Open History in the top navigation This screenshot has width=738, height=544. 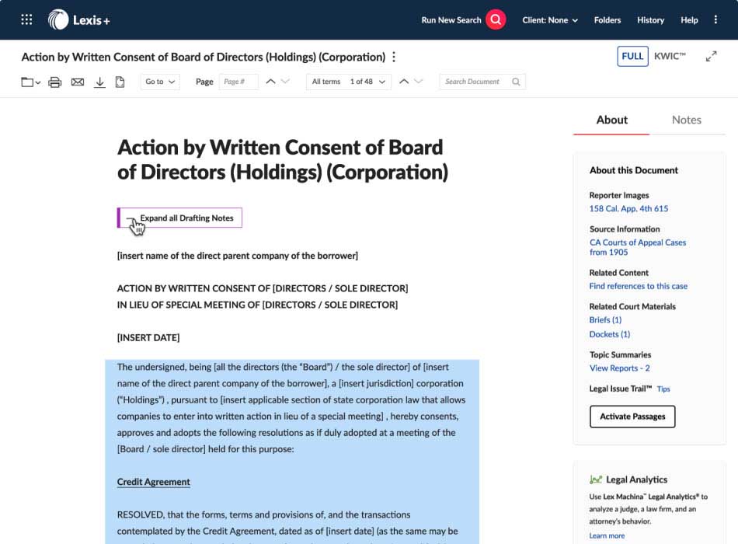[x=650, y=20]
